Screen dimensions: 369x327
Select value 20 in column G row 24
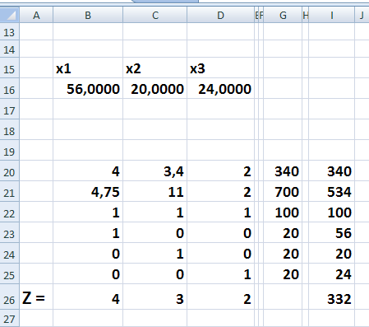pos(283,254)
